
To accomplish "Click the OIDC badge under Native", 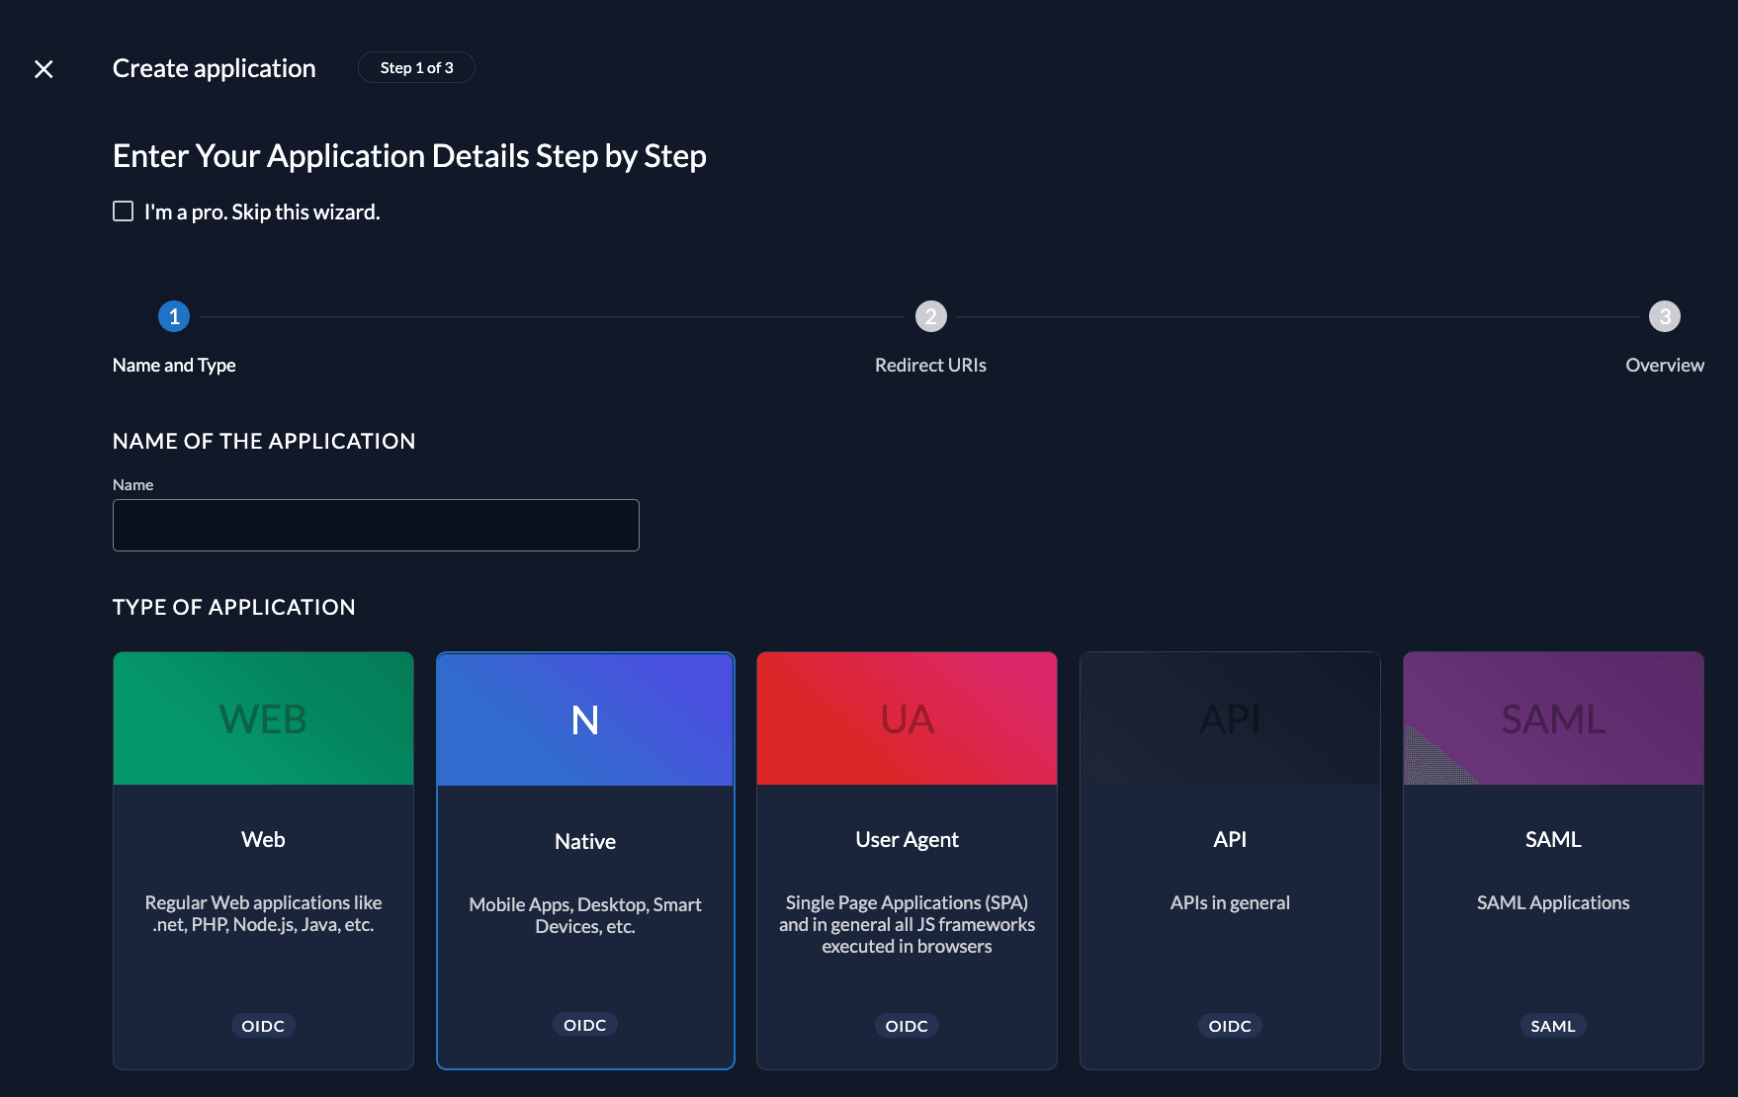I will [x=584, y=1024].
